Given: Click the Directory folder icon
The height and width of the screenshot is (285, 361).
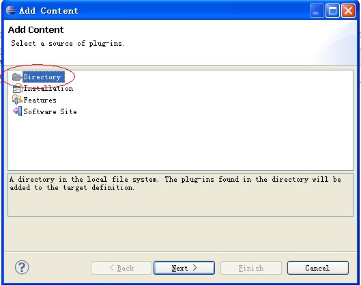Looking at the screenshot, I should [17, 77].
